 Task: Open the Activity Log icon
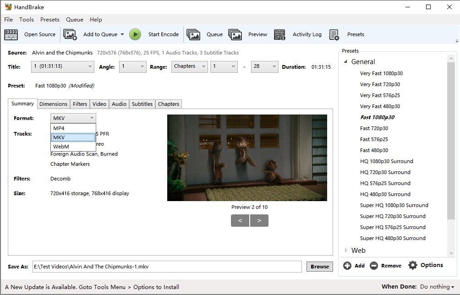tap(280, 34)
